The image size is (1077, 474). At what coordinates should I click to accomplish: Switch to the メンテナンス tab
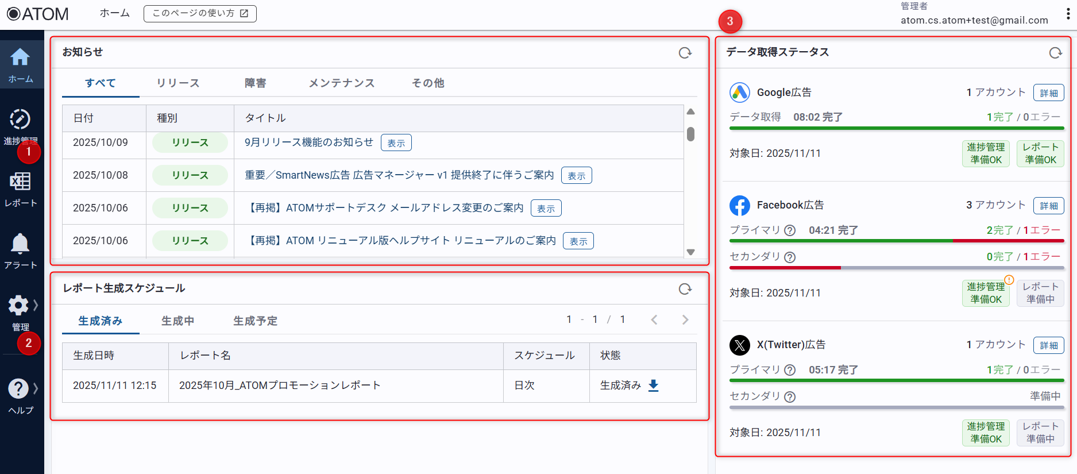point(341,83)
